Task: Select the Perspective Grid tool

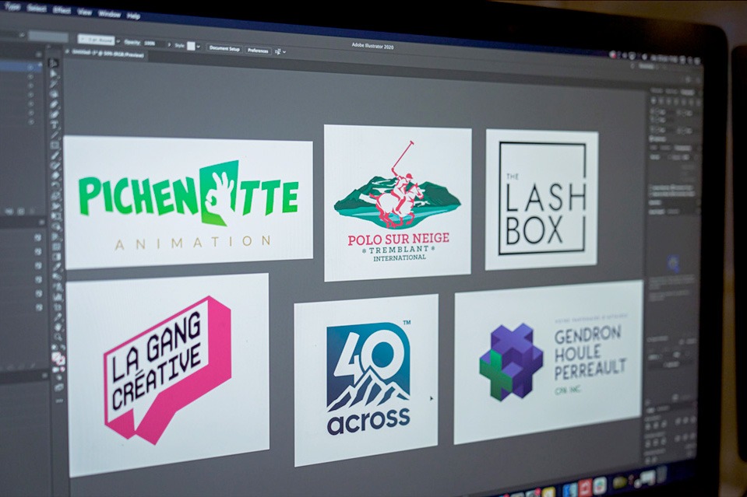Action: coord(57,236)
